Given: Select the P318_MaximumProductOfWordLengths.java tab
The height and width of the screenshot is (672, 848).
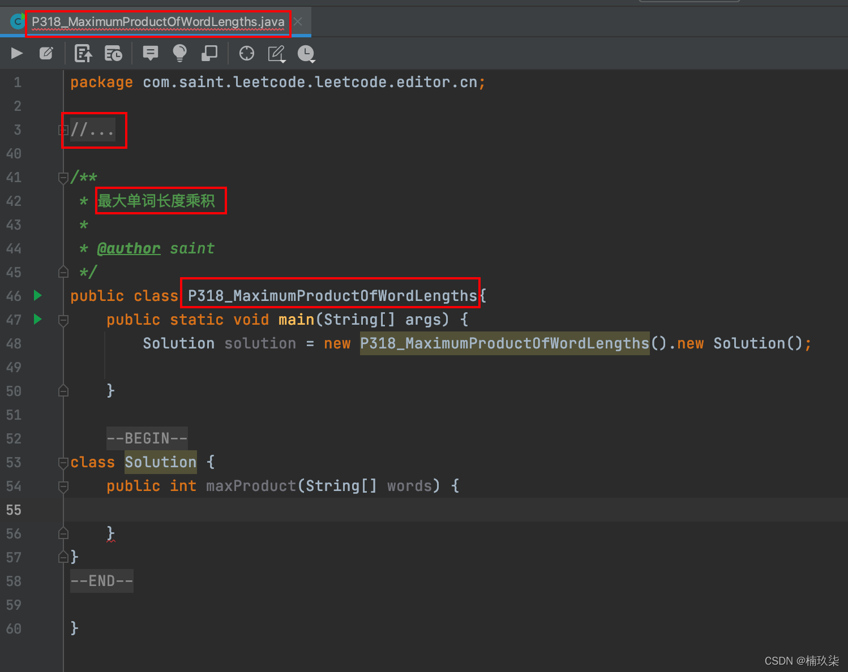Looking at the screenshot, I should pyautogui.click(x=159, y=21).
